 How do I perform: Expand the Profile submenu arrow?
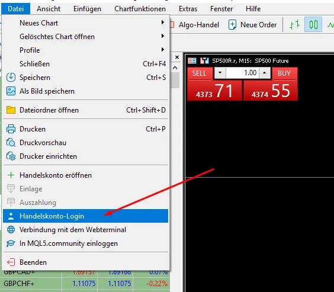(163, 50)
